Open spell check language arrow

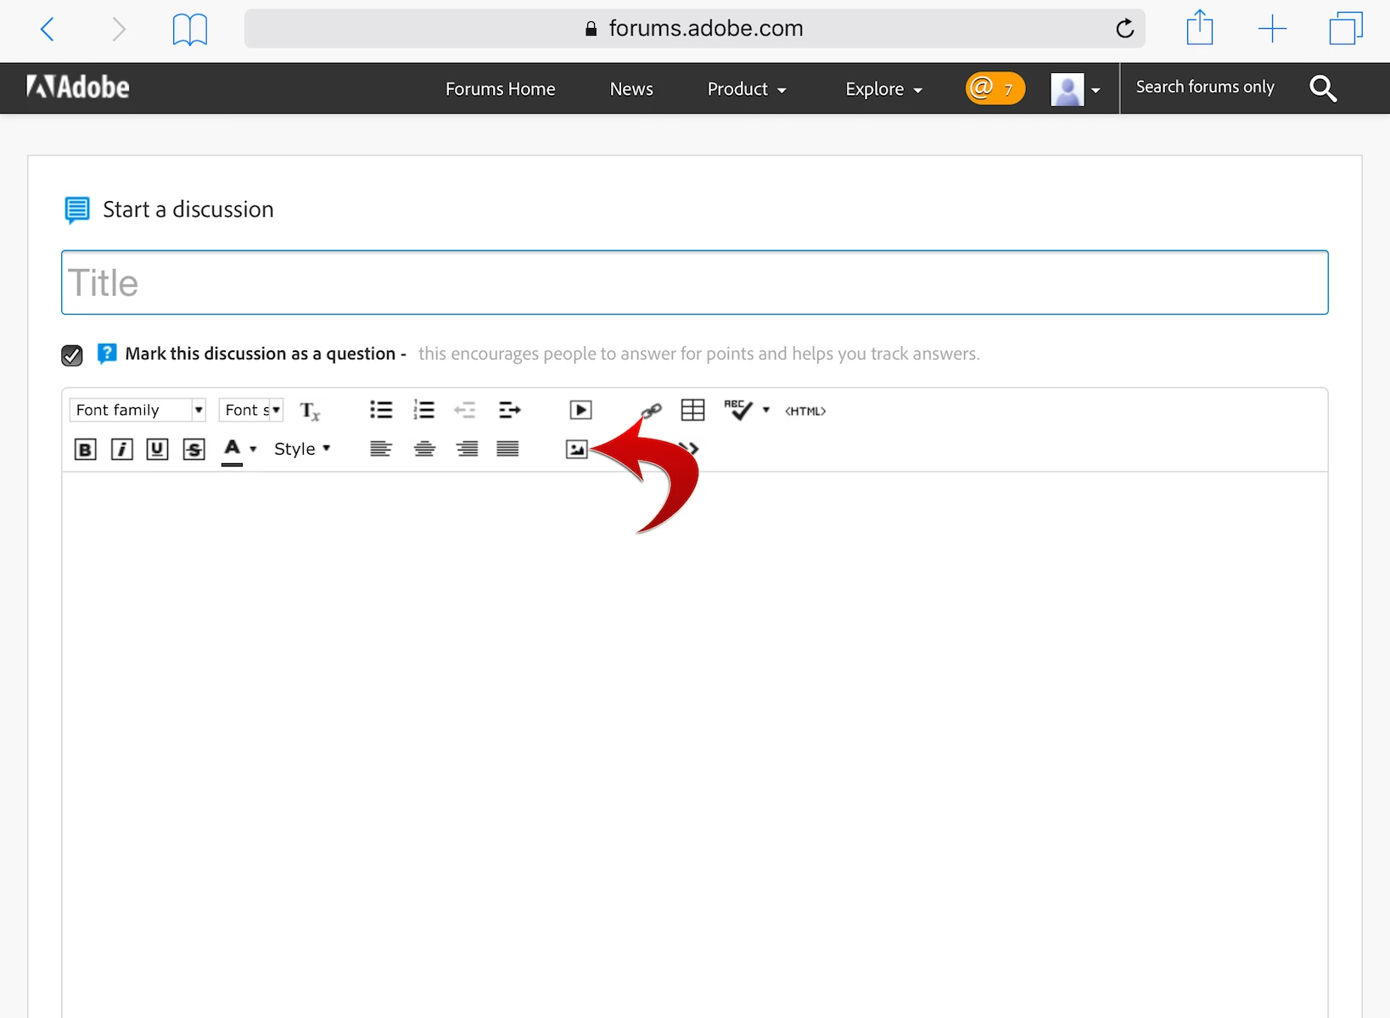(x=766, y=410)
